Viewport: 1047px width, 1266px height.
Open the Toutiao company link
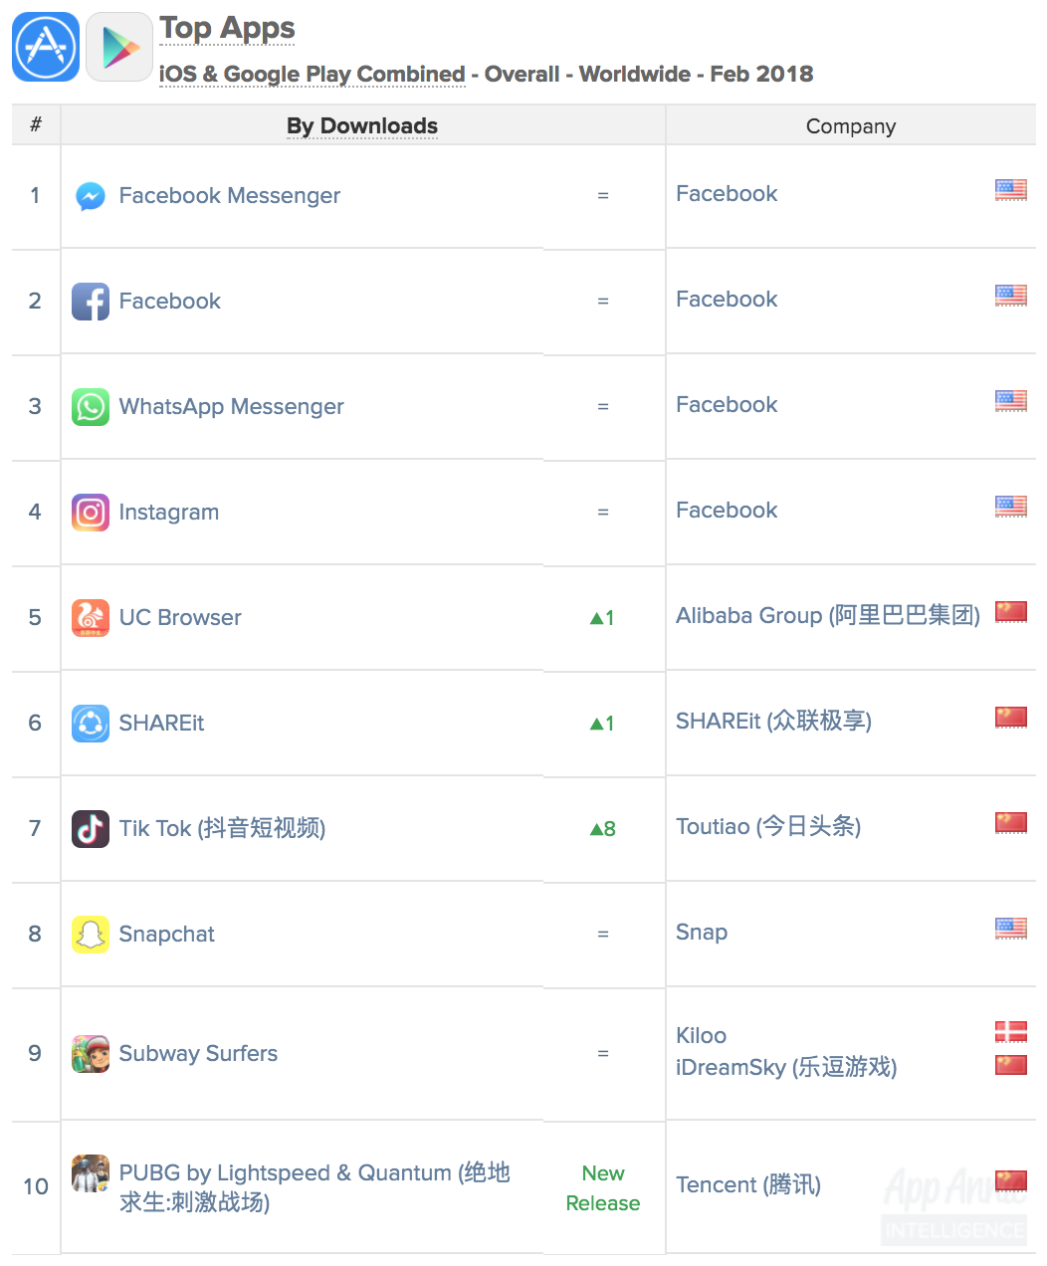click(767, 827)
